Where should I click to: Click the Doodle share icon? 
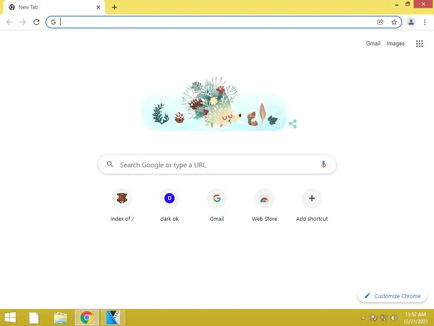coord(293,124)
